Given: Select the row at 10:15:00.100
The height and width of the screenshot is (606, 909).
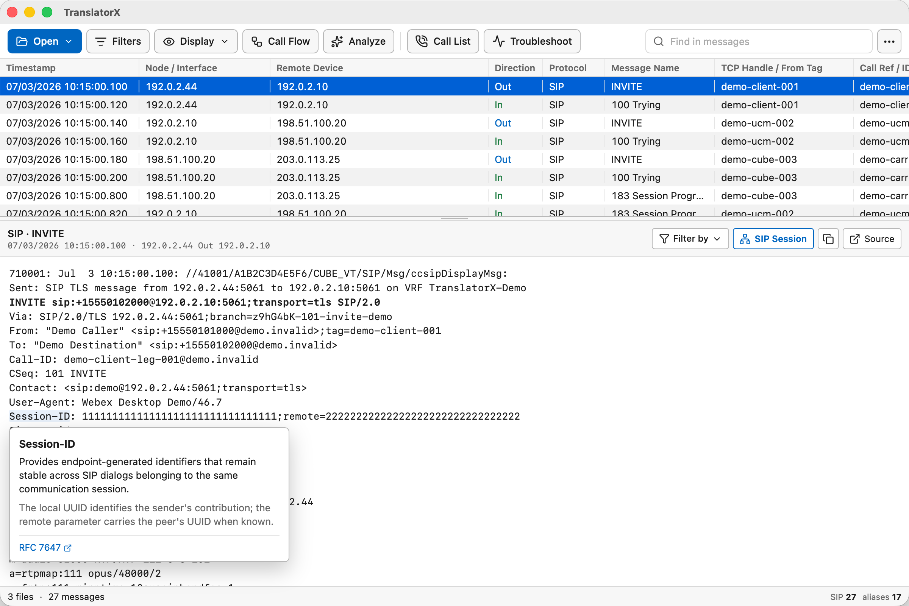Looking at the screenshot, I should click(454, 87).
